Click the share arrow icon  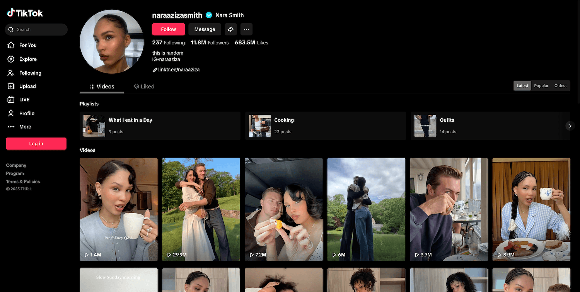230,29
